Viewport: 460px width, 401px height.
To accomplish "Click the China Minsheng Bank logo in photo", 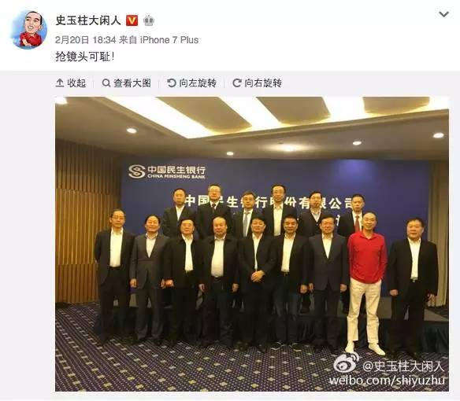I will 167,172.
